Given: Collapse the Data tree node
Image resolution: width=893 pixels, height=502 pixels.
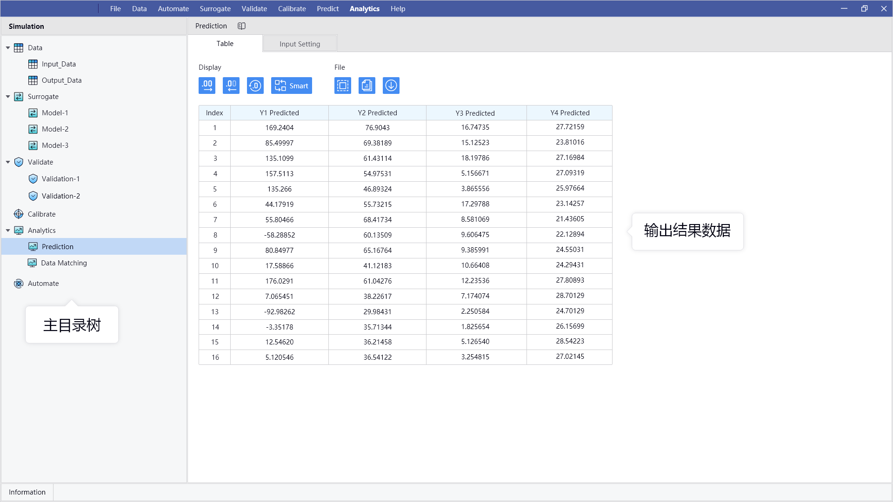Looking at the screenshot, I should coord(8,48).
